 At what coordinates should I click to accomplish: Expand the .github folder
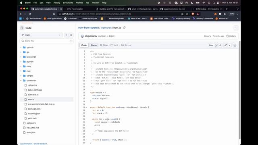(21, 48)
